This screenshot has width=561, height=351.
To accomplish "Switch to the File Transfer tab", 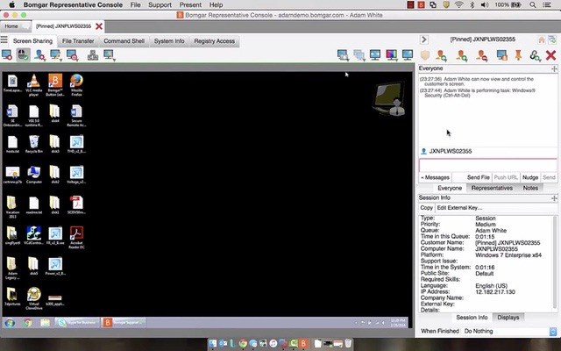I will [78, 40].
